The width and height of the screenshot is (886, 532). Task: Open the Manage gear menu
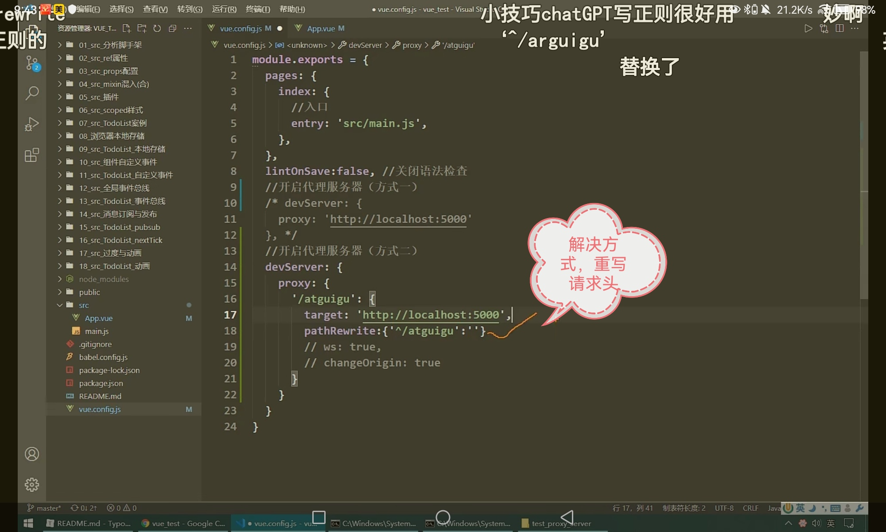coord(32,485)
